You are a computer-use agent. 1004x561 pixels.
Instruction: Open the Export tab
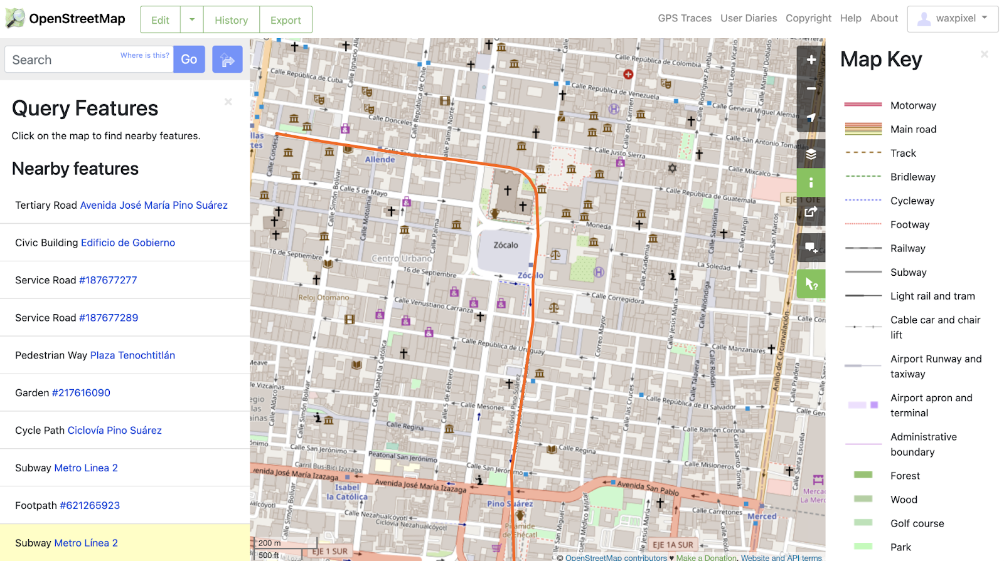pyautogui.click(x=286, y=19)
